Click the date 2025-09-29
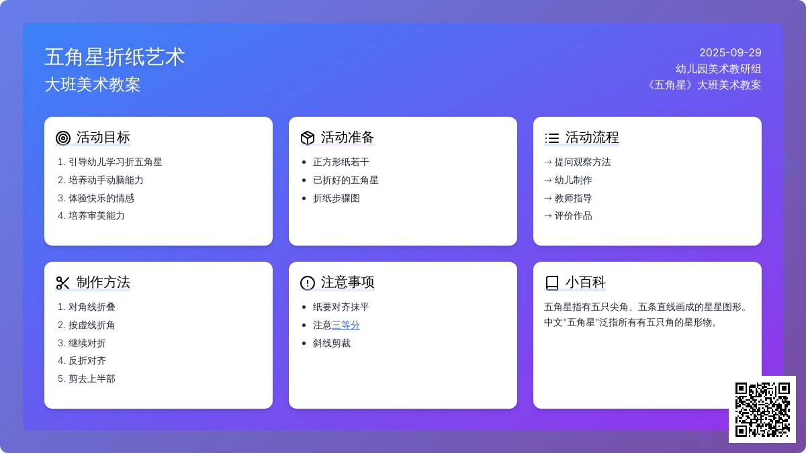Viewport: 806px width, 453px height. [x=730, y=52]
